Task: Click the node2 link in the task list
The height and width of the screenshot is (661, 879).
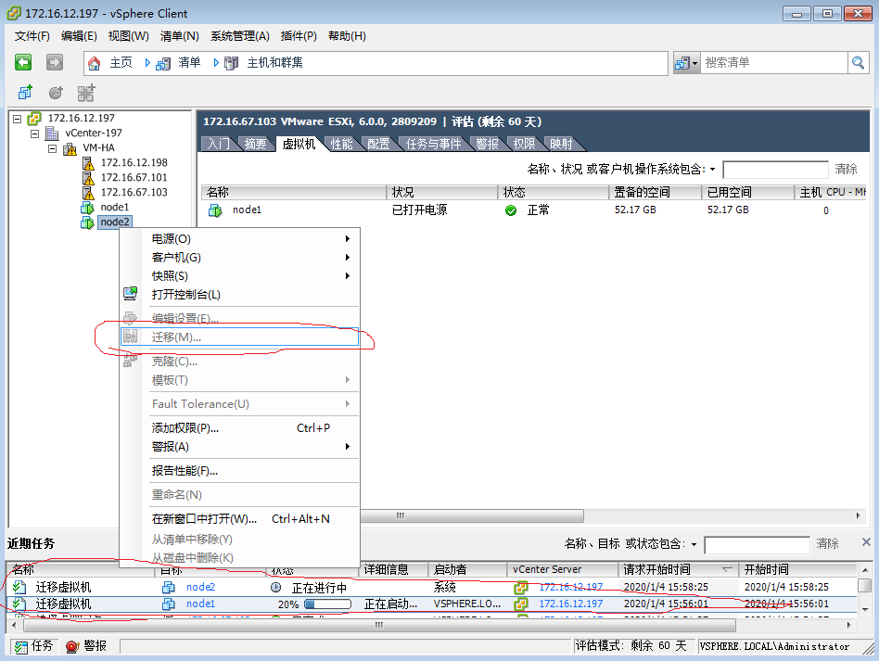Action: coord(200,587)
